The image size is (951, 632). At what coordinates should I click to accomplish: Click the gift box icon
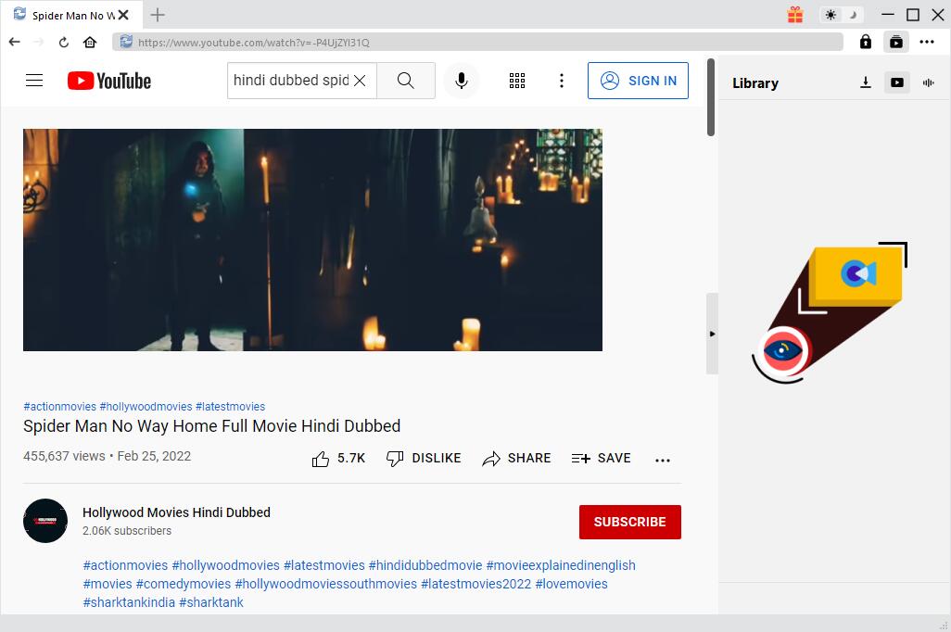point(795,15)
